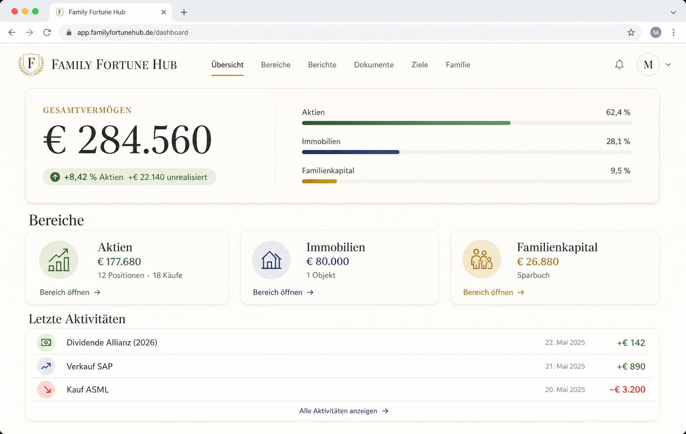
Task: Open the notifications bell
Action: pyautogui.click(x=619, y=65)
